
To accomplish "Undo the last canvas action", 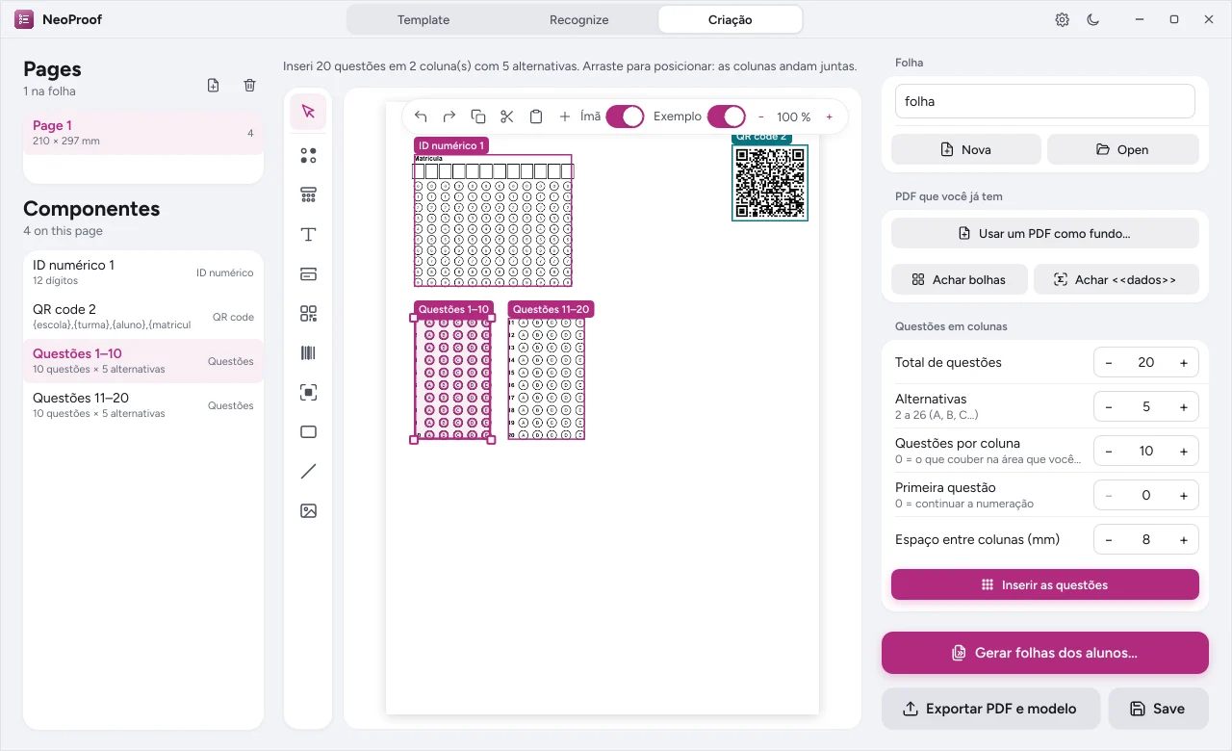I will click(x=421, y=117).
